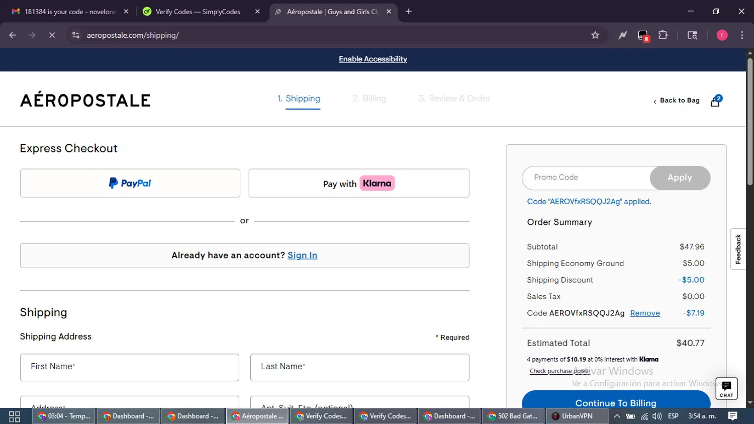Open the Chat widget

[x=726, y=388]
